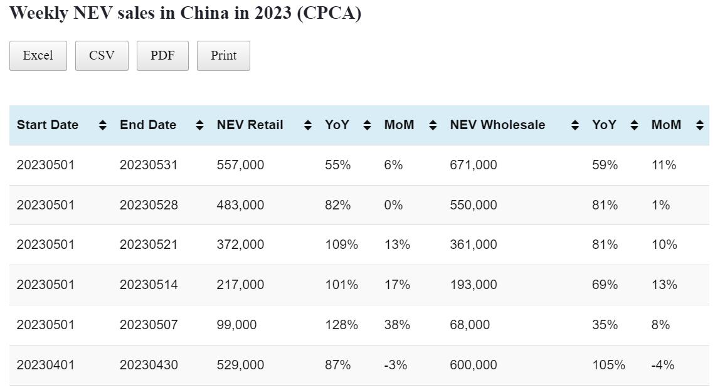Click the Start Date header label
The height and width of the screenshot is (390, 715).
(48, 125)
